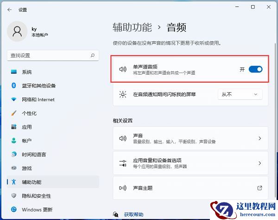This screenshot has width=278, height=220.
Task: Select 网络和 Internet in the sidebar
Action: pos(53,99)
